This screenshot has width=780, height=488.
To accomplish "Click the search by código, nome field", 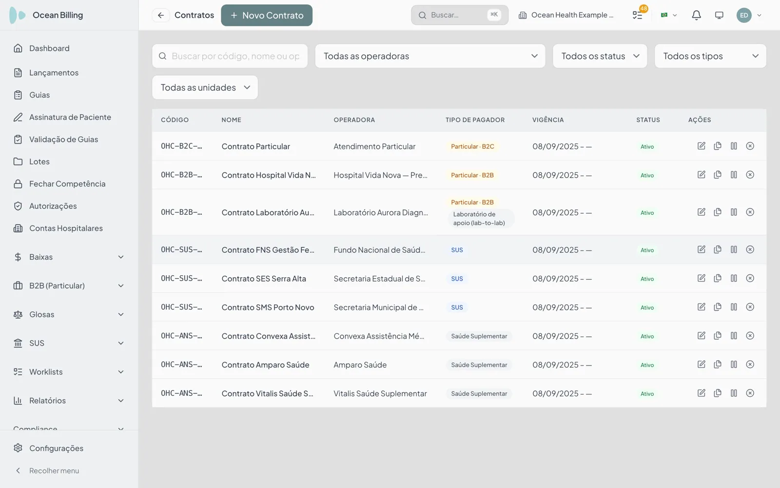I will (230, 56).
